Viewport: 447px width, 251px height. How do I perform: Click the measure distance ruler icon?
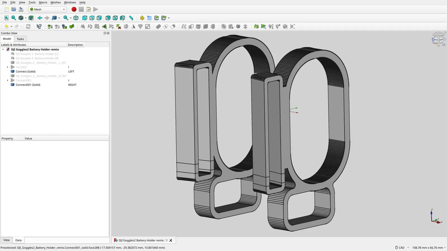[131, 18]
